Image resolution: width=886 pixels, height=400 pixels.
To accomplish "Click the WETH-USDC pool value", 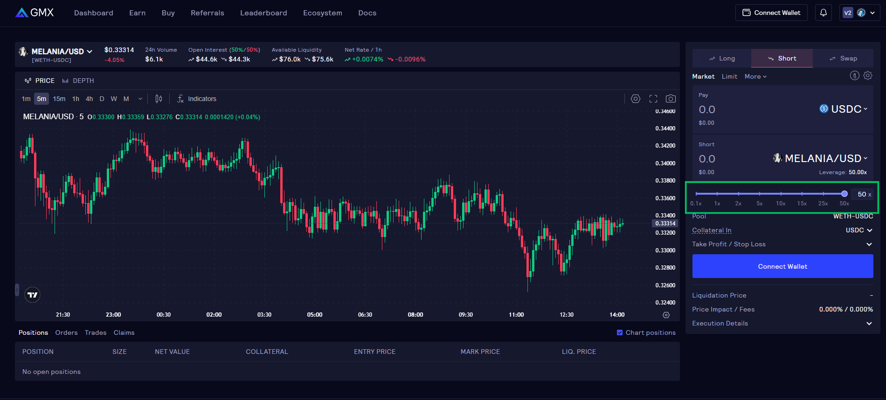I will (x=853, y=216).
